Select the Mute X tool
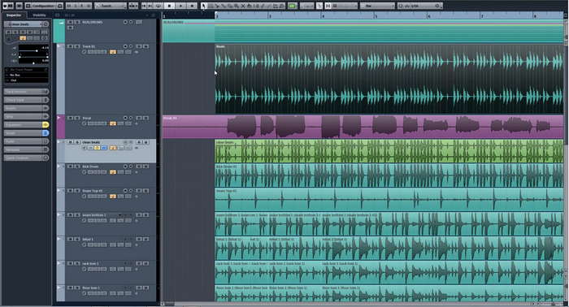This screenshot has height=307, width=569. tap(243, 6)
